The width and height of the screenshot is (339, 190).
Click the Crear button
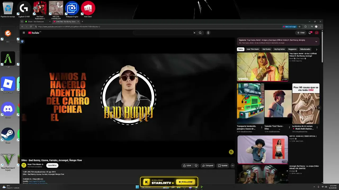301,33
